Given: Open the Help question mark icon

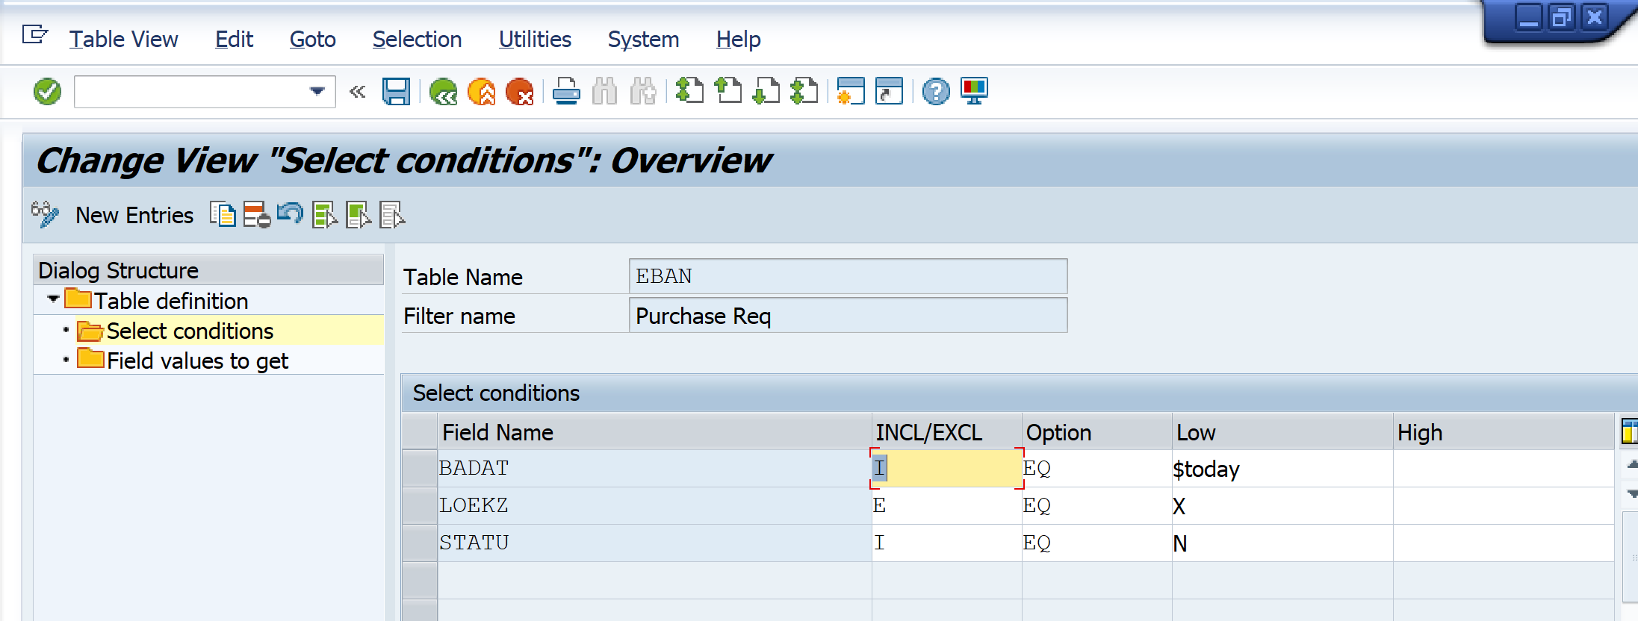Looking at the screenshot, I should pos(935,92).
